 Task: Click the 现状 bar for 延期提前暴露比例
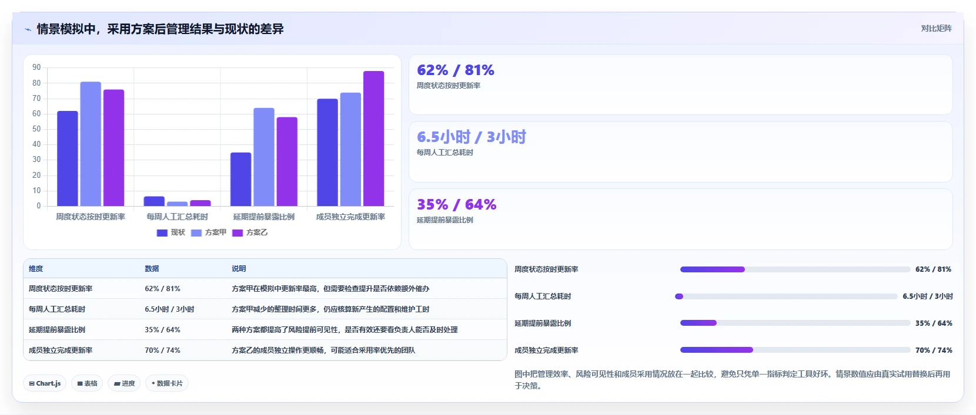(x=240, y=179)
